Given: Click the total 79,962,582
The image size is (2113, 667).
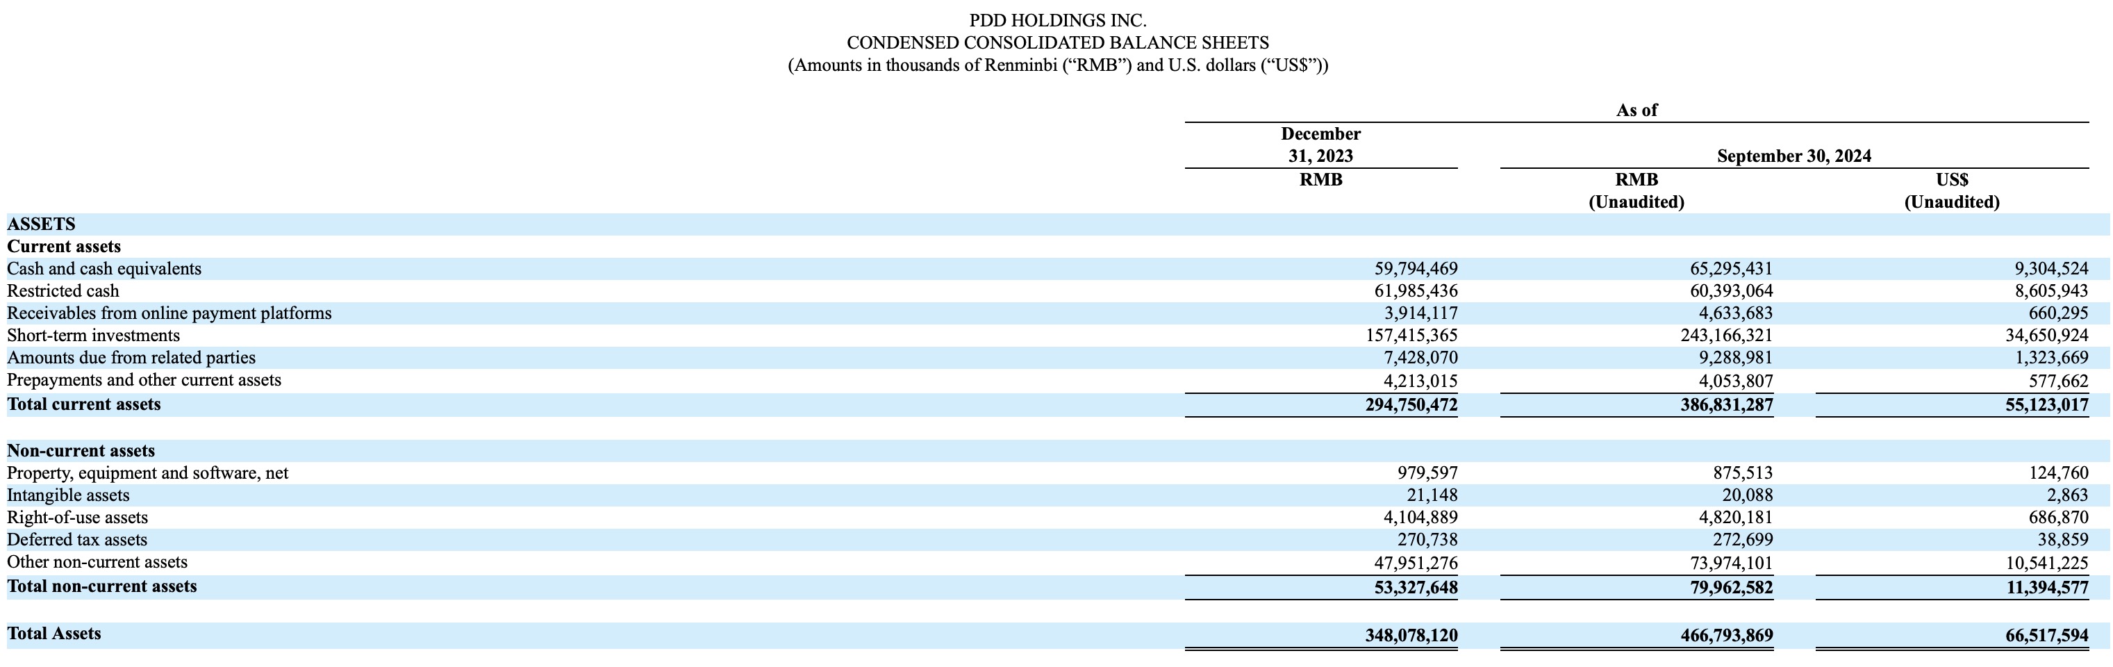Looking at the screenshot, I should [1731, 587].
